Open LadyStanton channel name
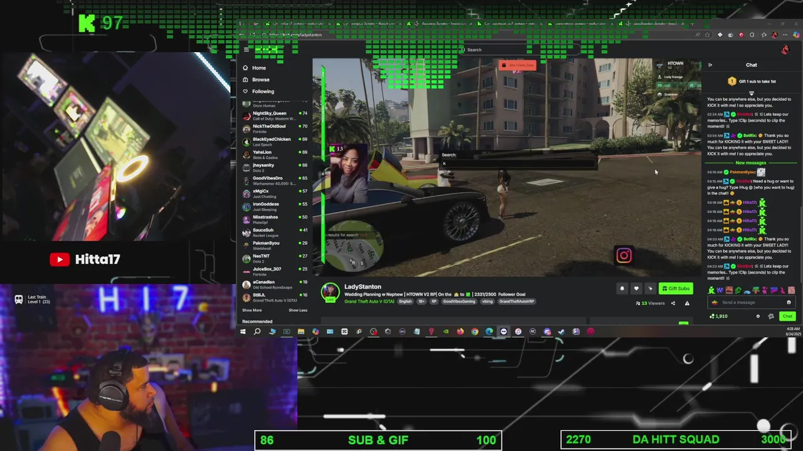Screen dimensions: 803x451 pyautogui.click(x=363, y=287)
